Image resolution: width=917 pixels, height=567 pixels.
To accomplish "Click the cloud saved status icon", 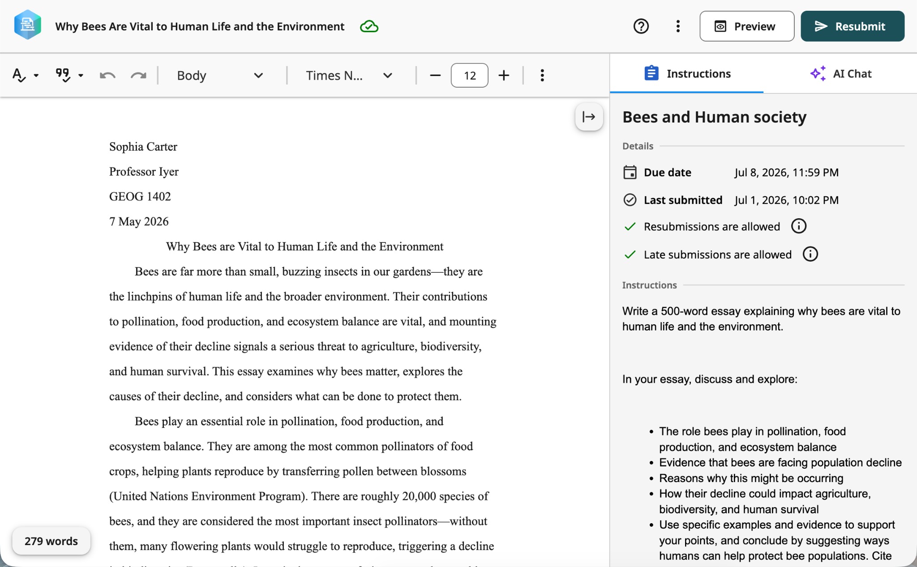I will tap(369, 27).
